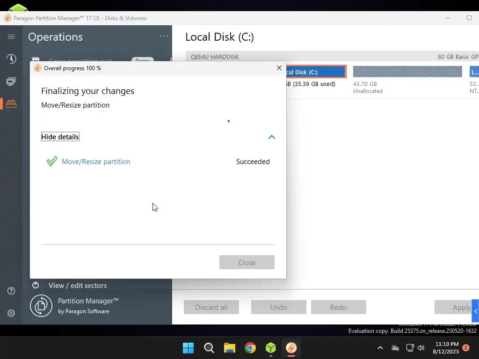
Task: Click the network tray icon
Action: [410, 348]
